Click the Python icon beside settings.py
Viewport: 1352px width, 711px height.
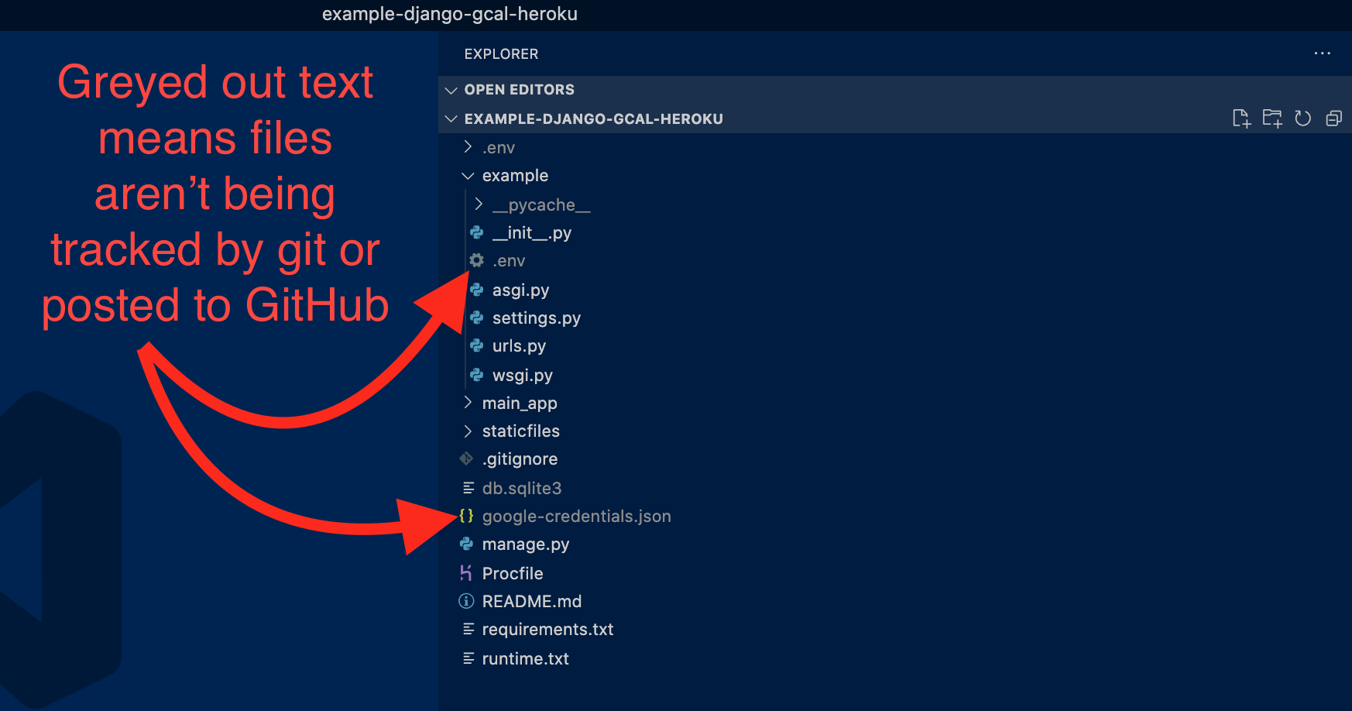coord(477,318)
